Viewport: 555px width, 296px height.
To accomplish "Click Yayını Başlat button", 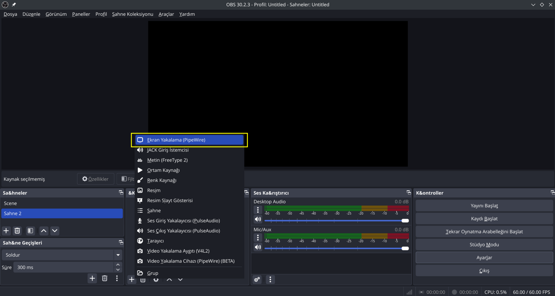I will pyautogui.click(x=484, y=206).
